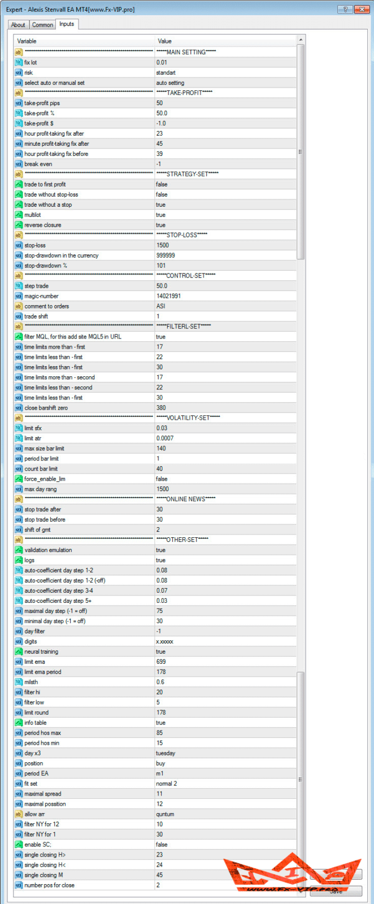Select the icon beside 'magic-number' variable
Image resolution: width=374 pixels, height=904 pixels.
click(19, 297)
